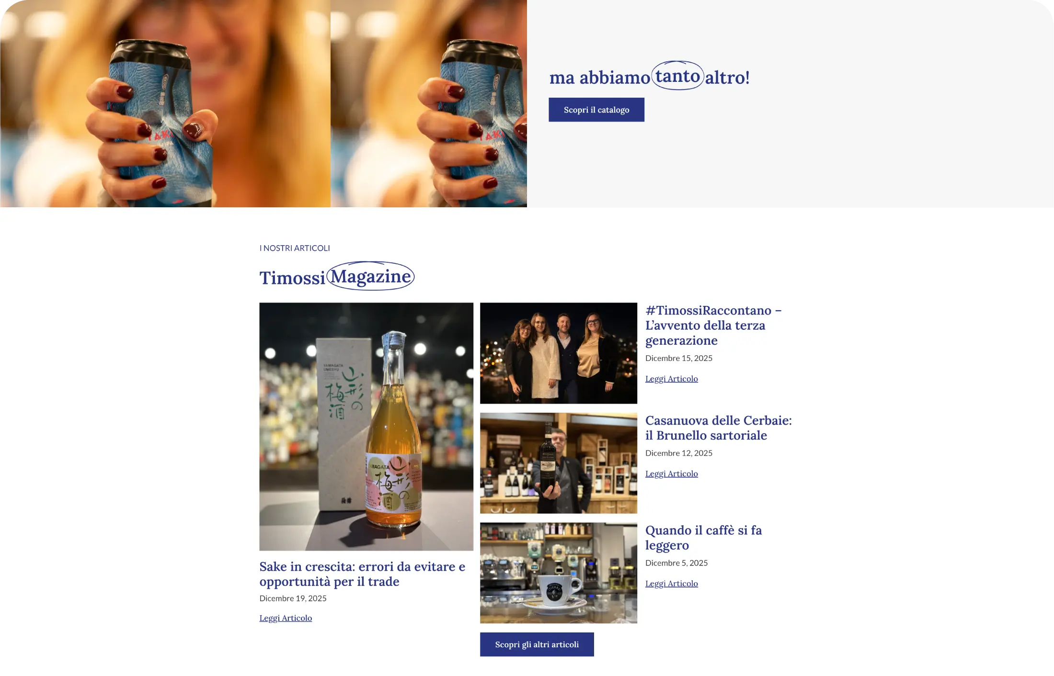
Task: Click the Dicembre 19, 2025 date text
Action: pos(293,598)
